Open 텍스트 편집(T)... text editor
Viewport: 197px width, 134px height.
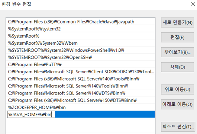tap(178, 127)
